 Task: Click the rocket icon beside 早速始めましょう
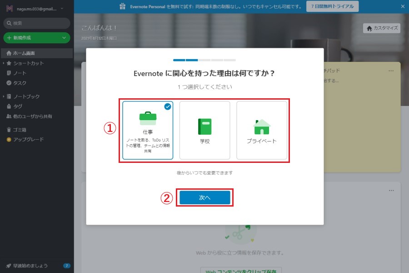pyautogui.click(x=9, y=266)
